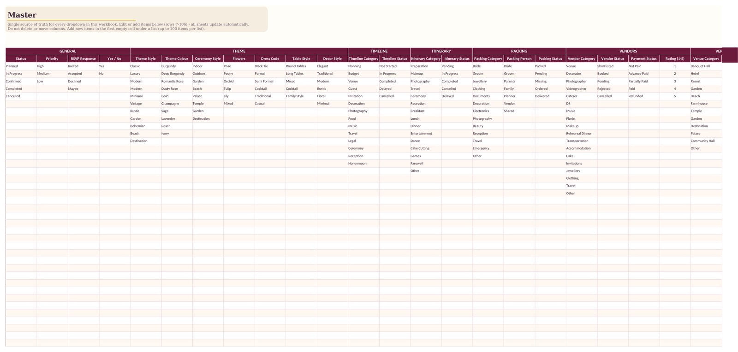Select the Theme Colour column header
738x352 pixels.
tap(177, 59)
